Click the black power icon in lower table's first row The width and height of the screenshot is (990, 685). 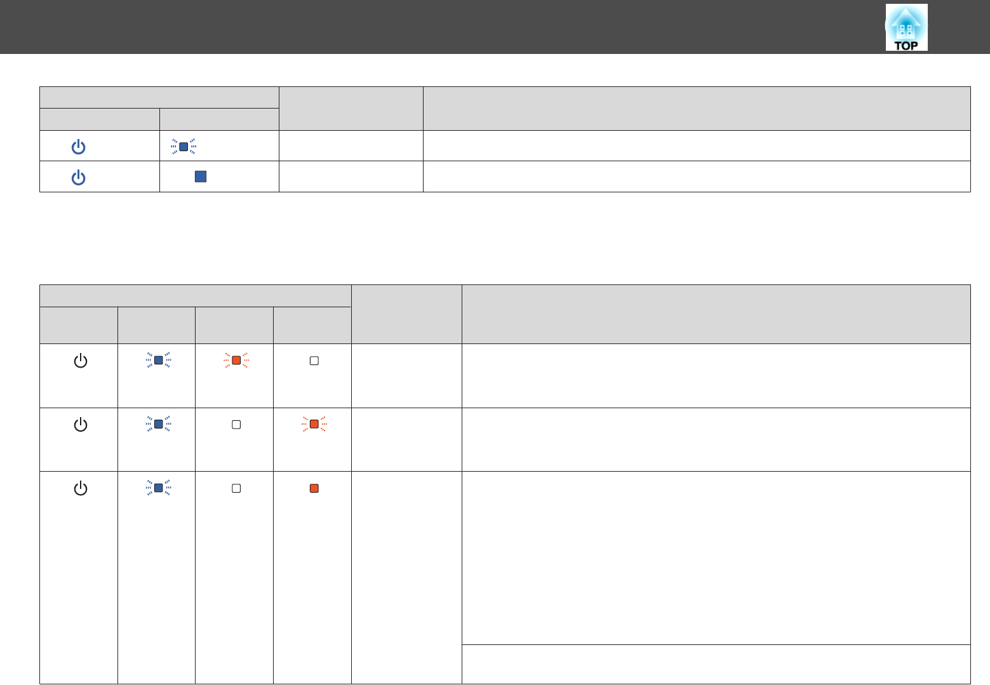point(81,361)
